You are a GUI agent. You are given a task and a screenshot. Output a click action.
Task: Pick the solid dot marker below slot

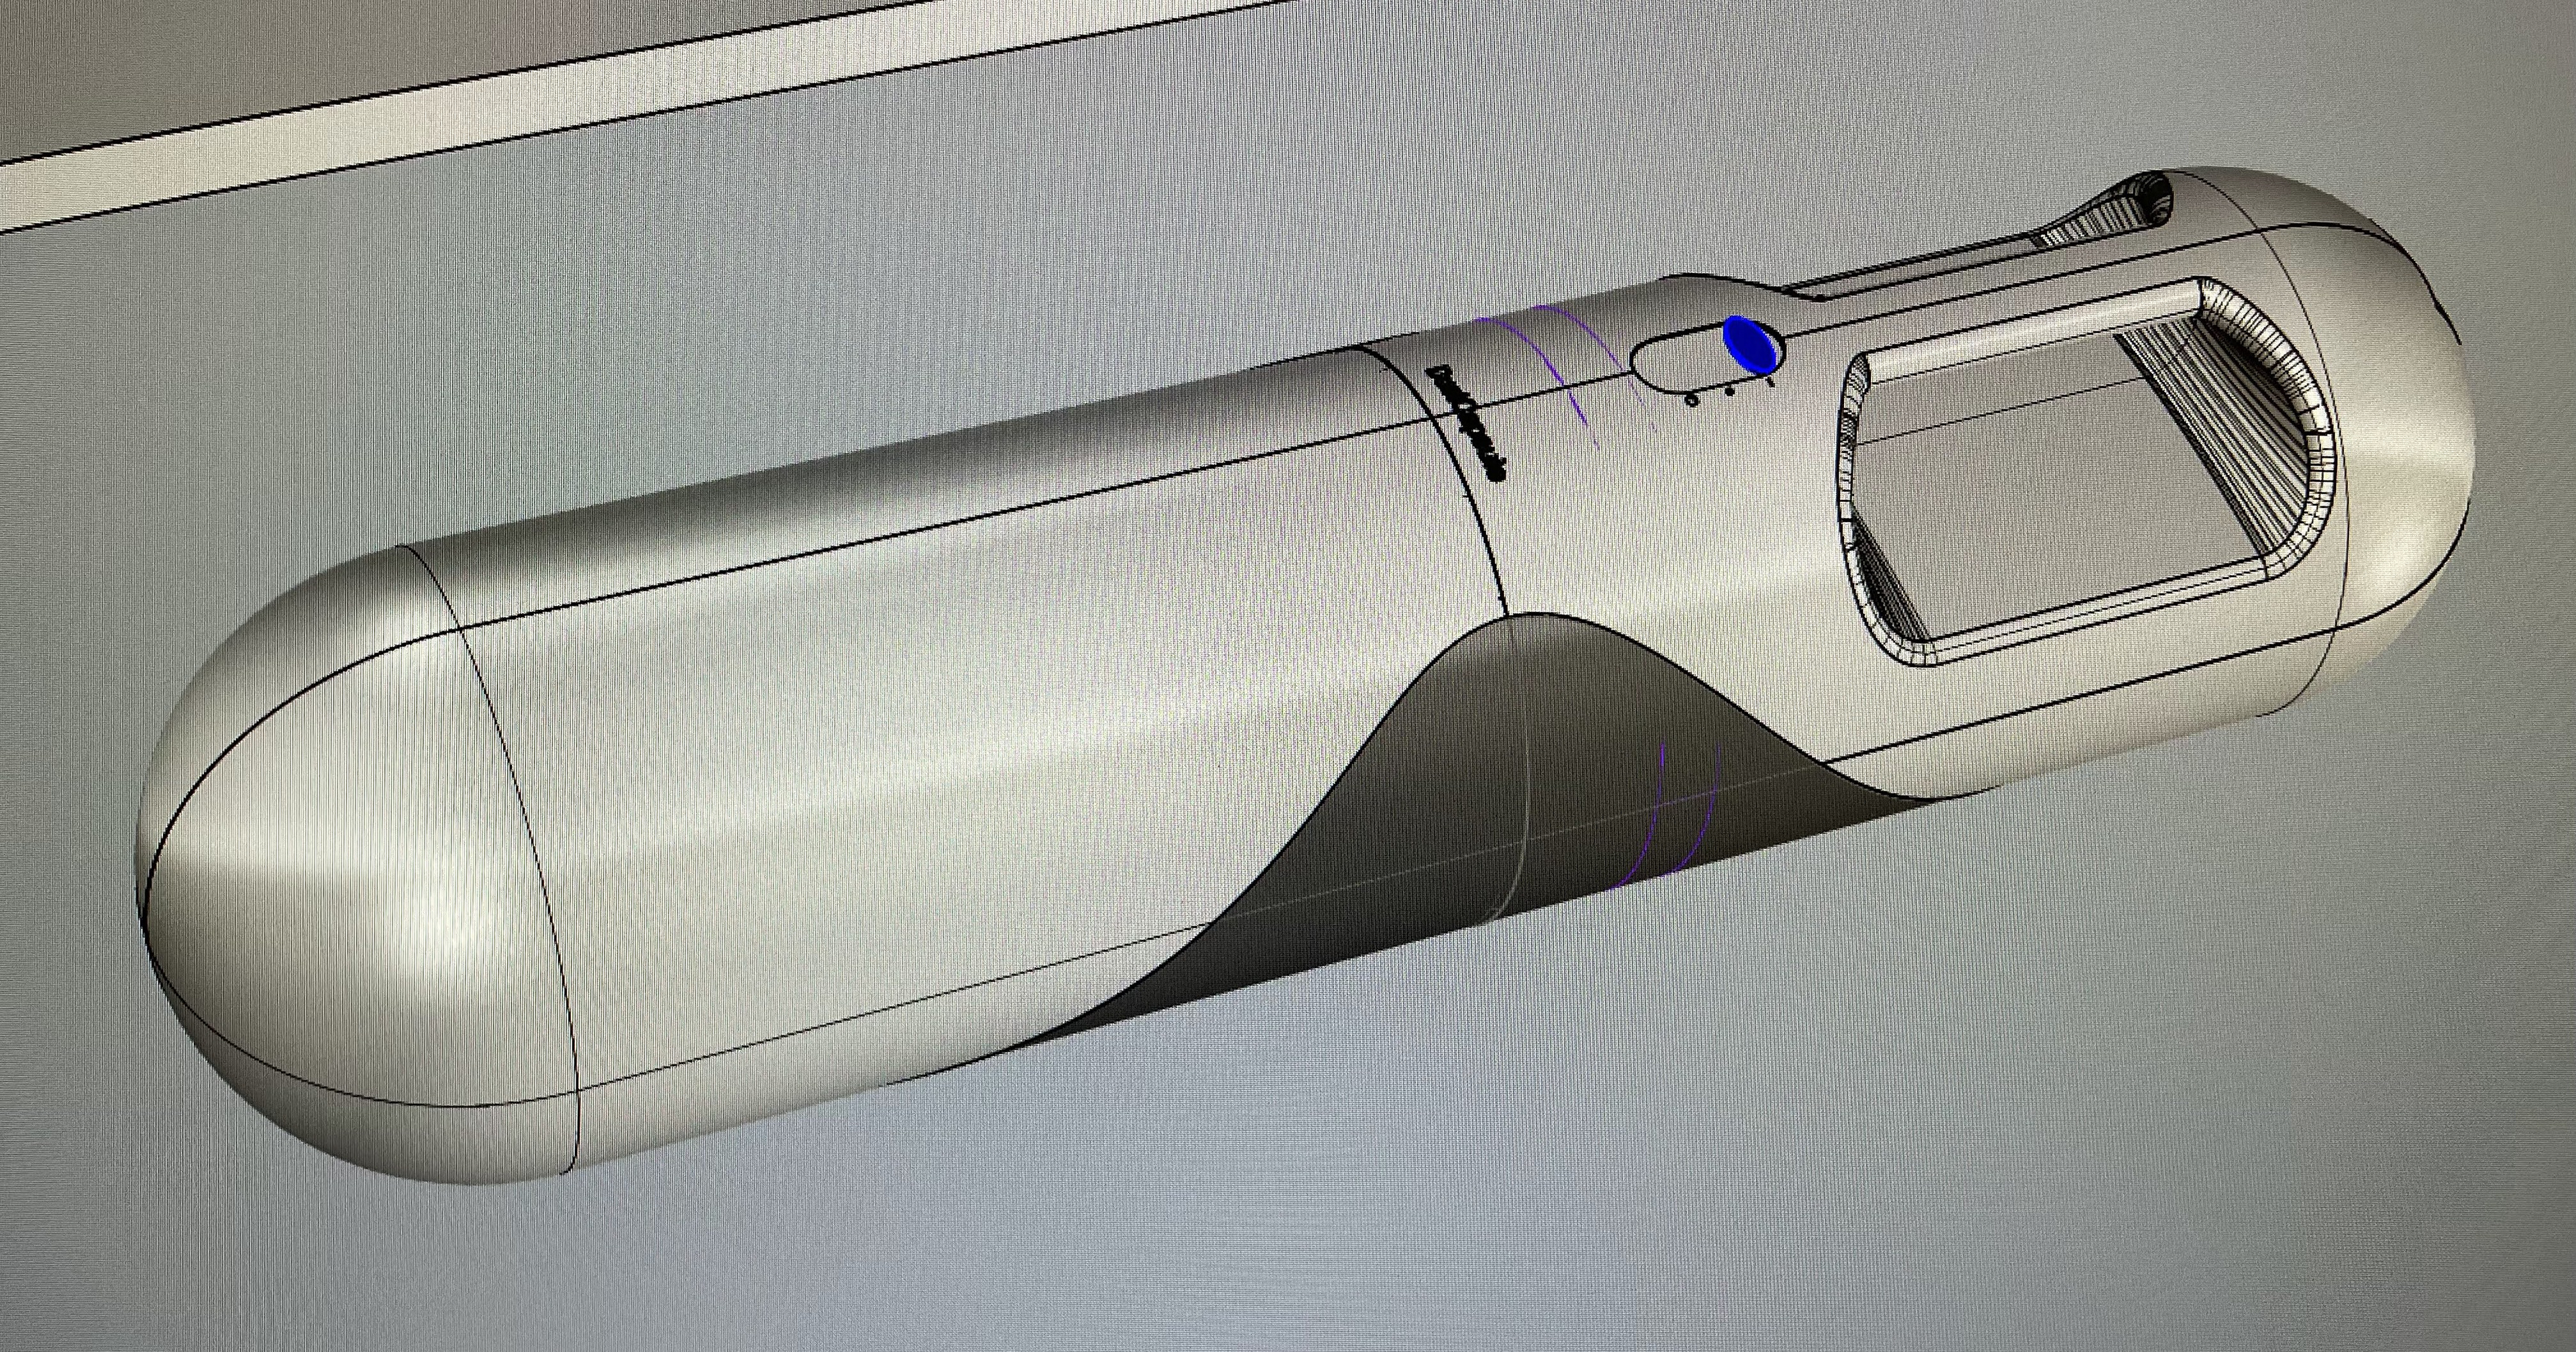[x=1730, y=391]
